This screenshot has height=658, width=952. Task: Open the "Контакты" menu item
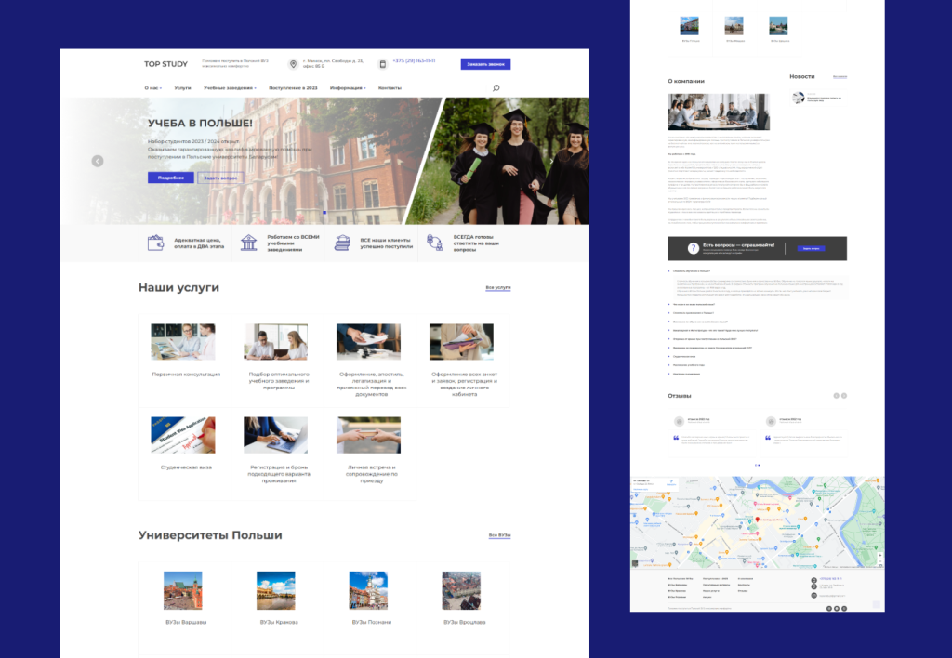[390, 88]
